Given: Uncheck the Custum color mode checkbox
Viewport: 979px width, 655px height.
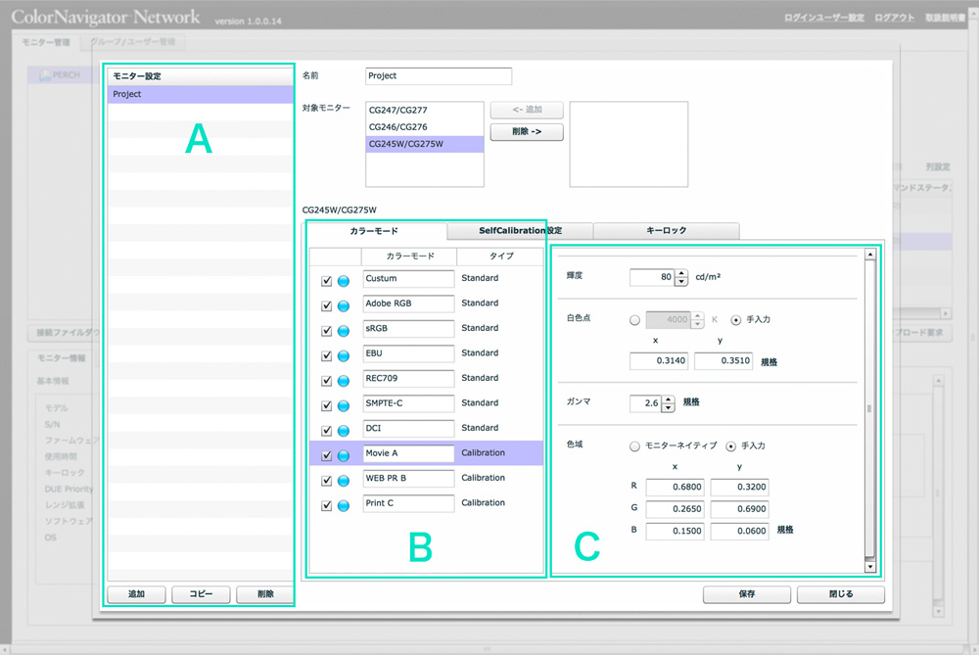Looking at the screenshot, I should pos(327,281).
